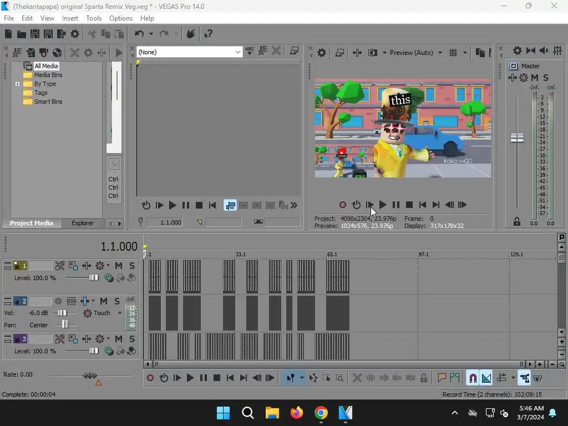Click the Master volume fader handle

(x=517, y=138)
